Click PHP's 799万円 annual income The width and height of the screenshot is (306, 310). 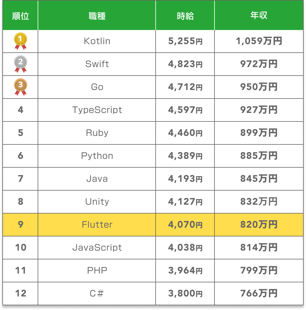point(259,270)
